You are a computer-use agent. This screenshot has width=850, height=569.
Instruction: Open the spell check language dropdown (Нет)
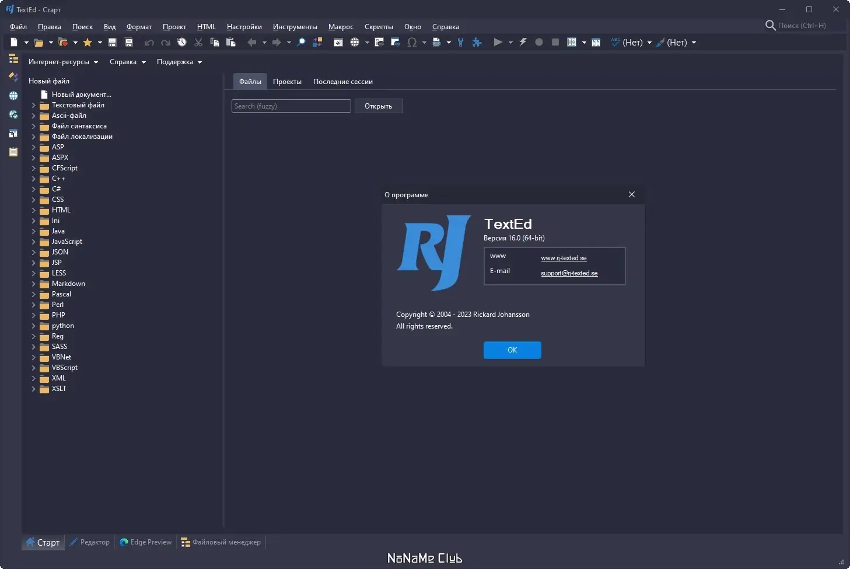[x=632, y=42]
